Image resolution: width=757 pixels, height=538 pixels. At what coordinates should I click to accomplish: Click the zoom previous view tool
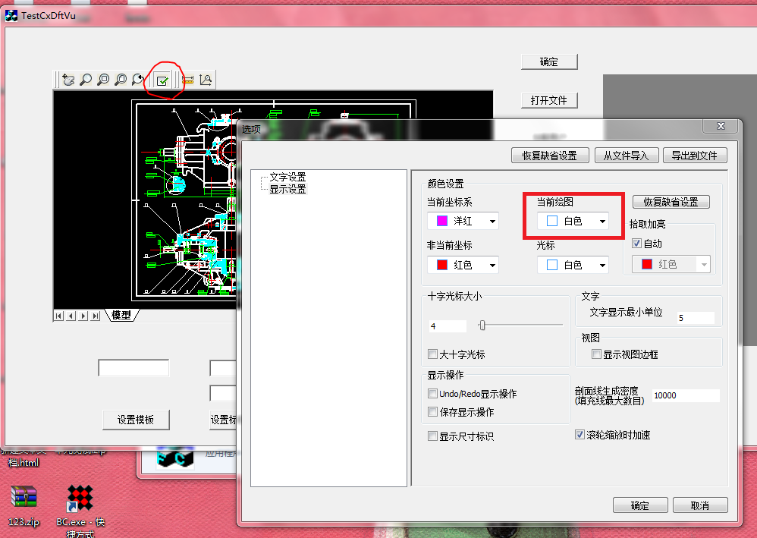[138, 80]
